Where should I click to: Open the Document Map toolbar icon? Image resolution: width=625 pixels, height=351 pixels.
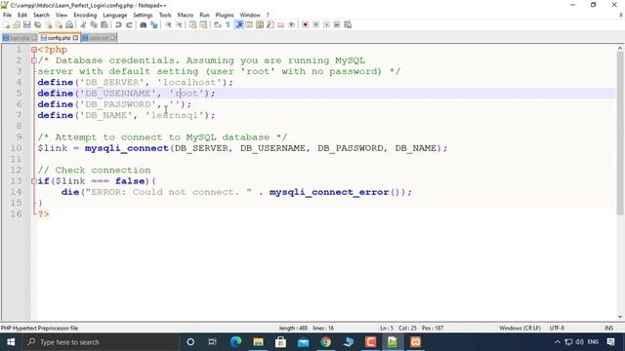(260, 24)
